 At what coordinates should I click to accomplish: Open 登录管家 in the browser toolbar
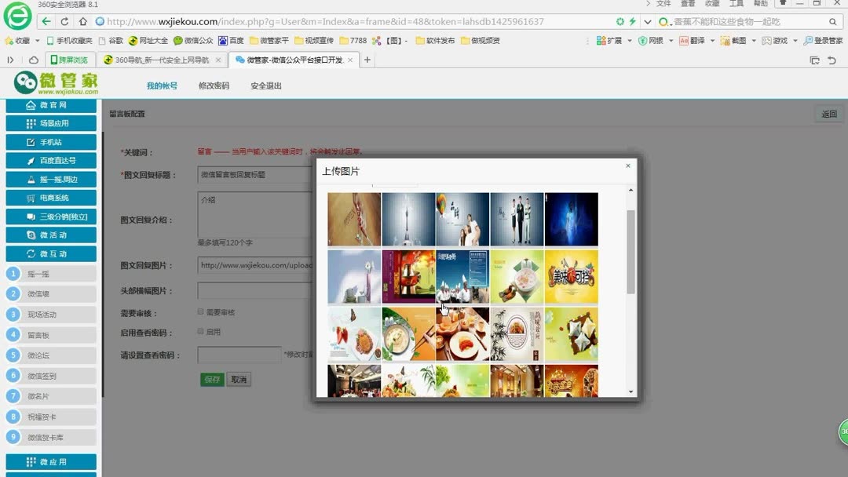[x=826, y=40]
